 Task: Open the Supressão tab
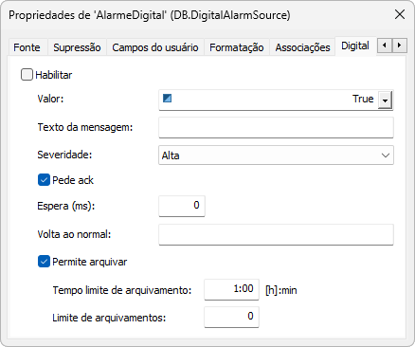(x=77, y=47)
